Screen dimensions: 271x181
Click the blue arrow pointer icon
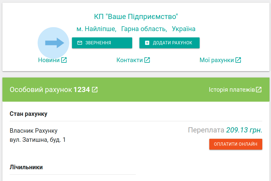[55, 43]
